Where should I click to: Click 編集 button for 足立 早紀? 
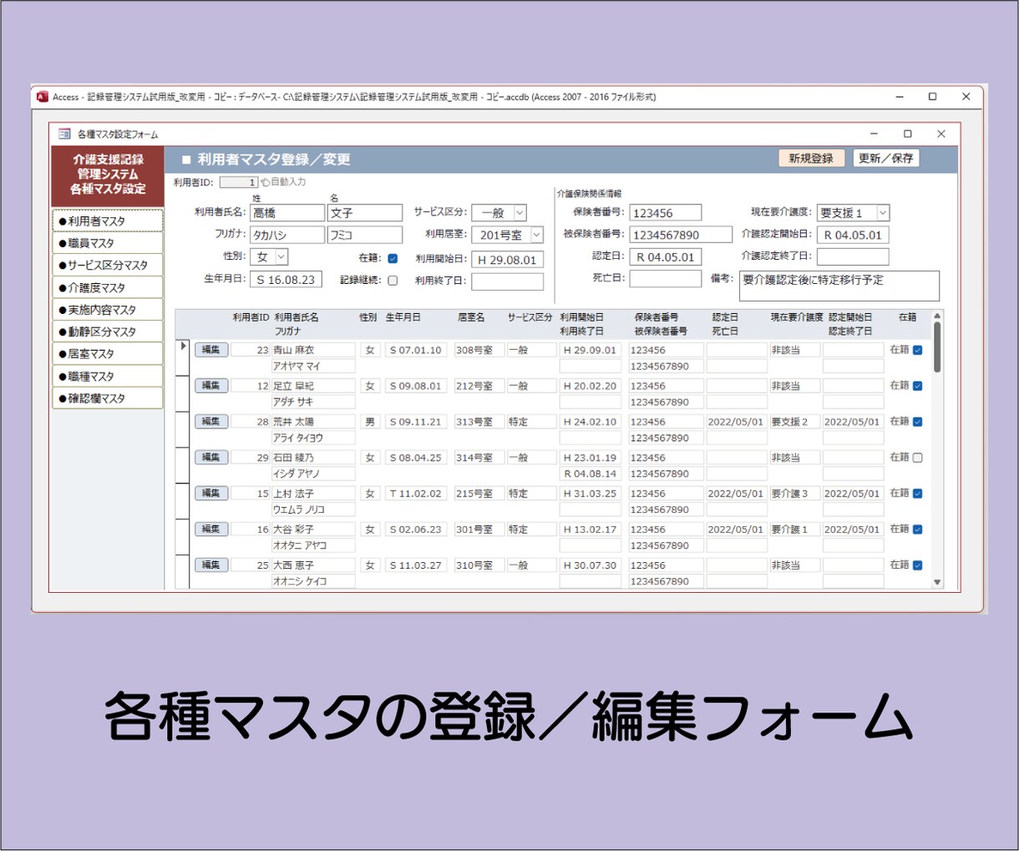coord(211,386)
